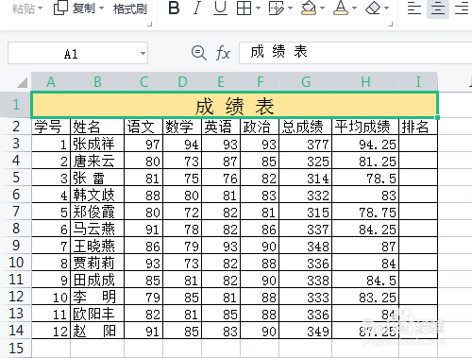Open borders dropdown arrow

tap(258, 9)
